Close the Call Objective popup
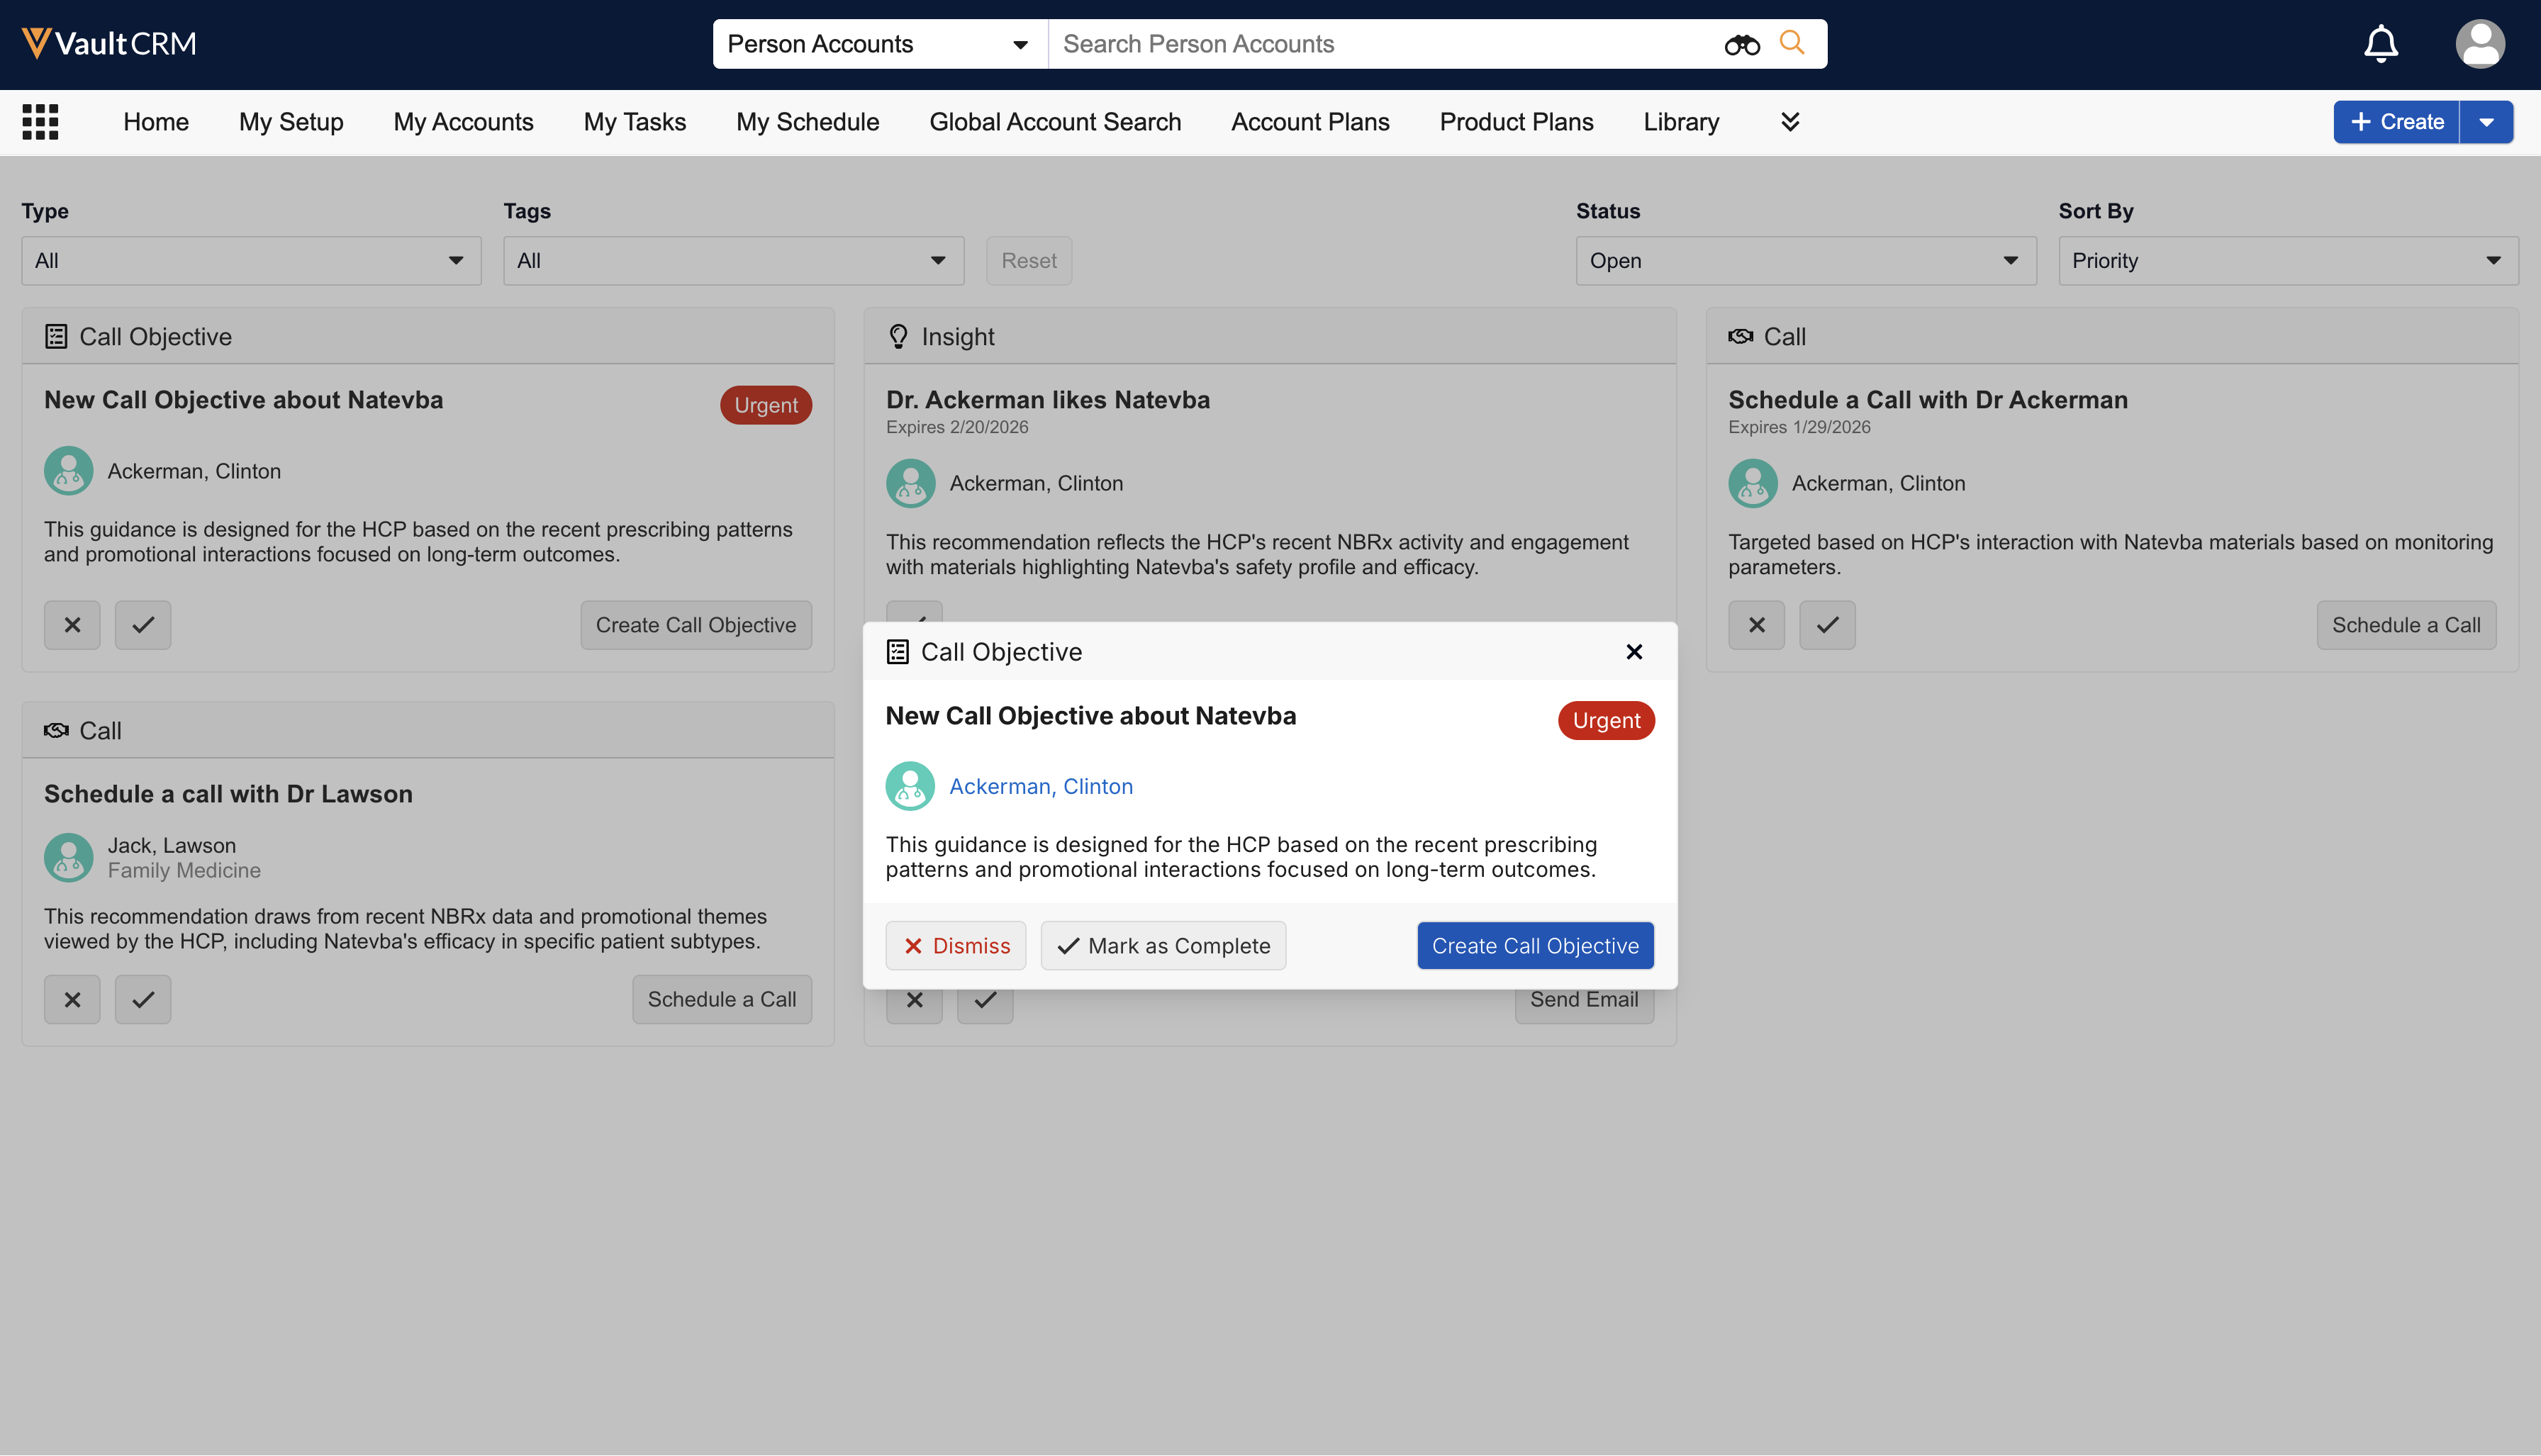Screen dimensions: 2541x1456 [1634, 652]
